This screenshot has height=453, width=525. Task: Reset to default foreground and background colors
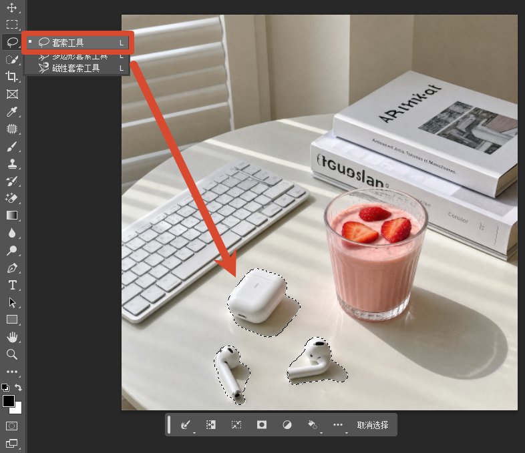point(5,388)
